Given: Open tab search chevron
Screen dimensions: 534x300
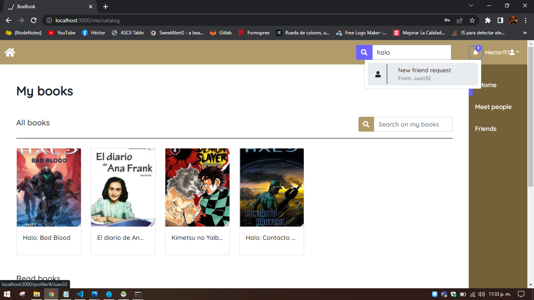Looking at the screenshot, I should pyautogui.click(x=471, y=5).
